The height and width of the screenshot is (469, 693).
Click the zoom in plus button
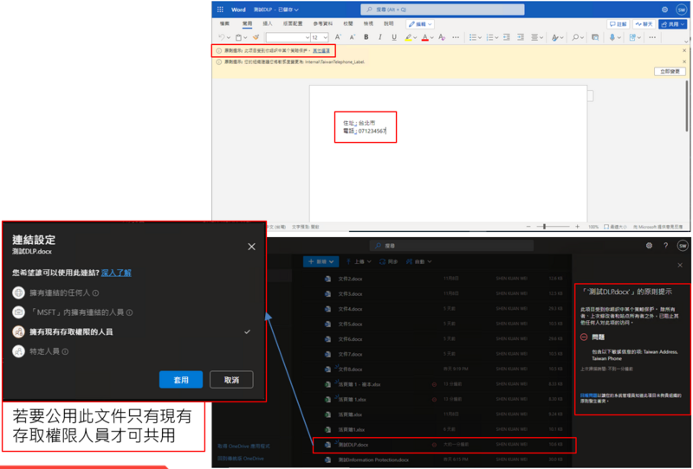(577, 227)
